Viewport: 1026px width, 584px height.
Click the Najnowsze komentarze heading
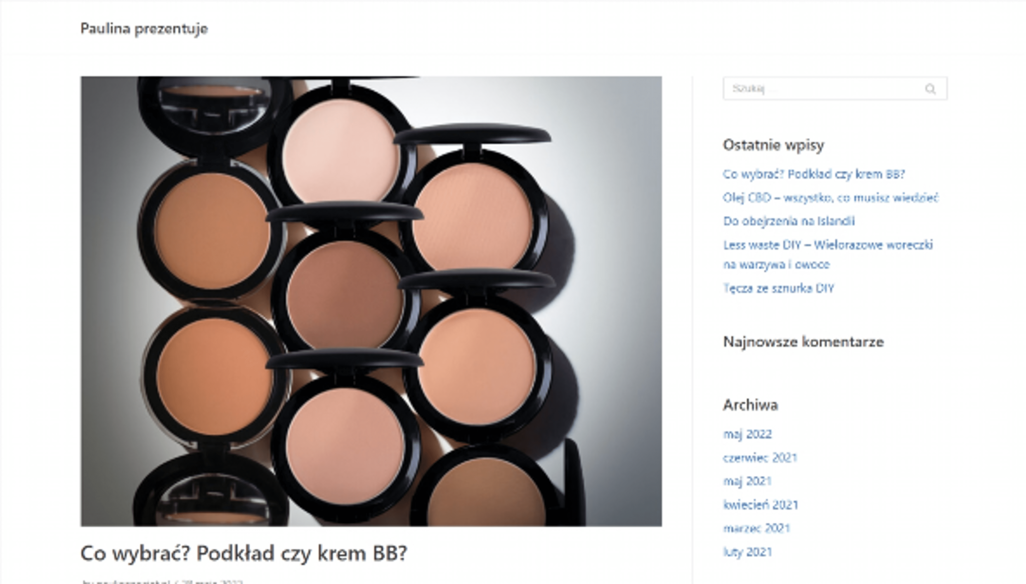[x=803, y=342]
